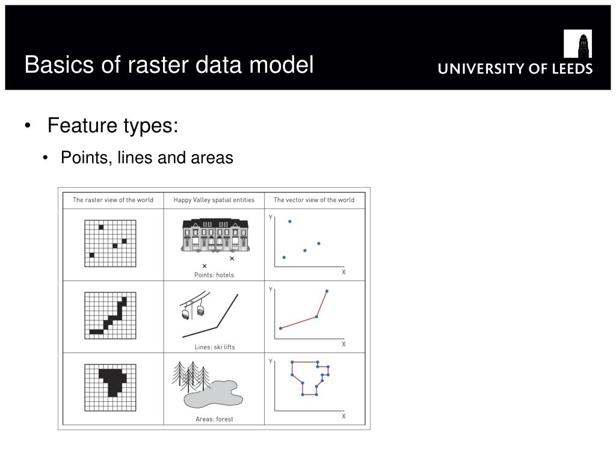Click 'The raster view of the world' header
Screen dimensions: 616x462
coord(113,200)
